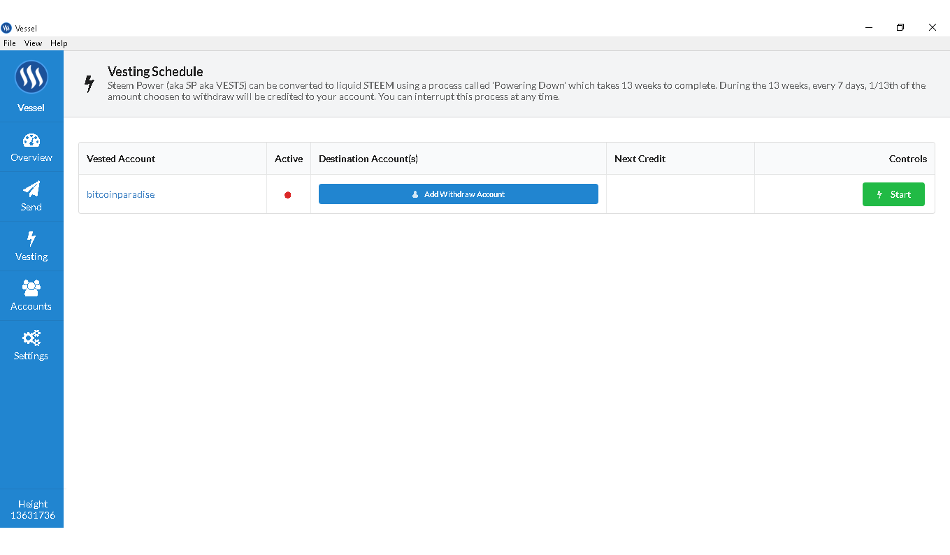The height and width of the screenshot is (555, 950).
Task: Start powering down with the Start button
Action: coord(893,194)
